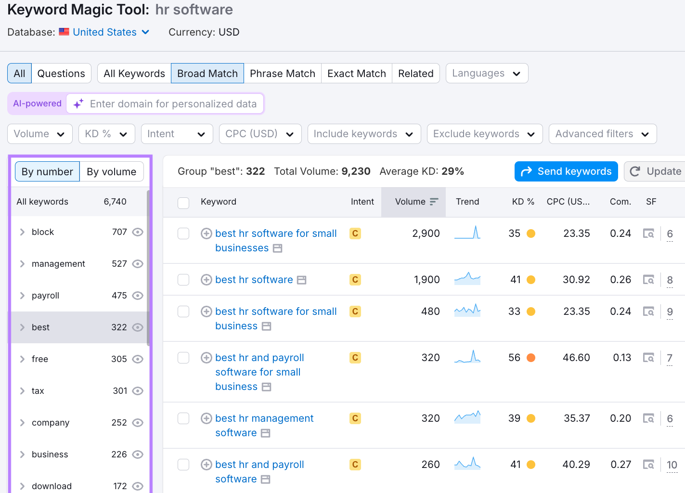
Task: Click the trend sparkline for "best hr management software"
Action: click(x=467, y=417)
